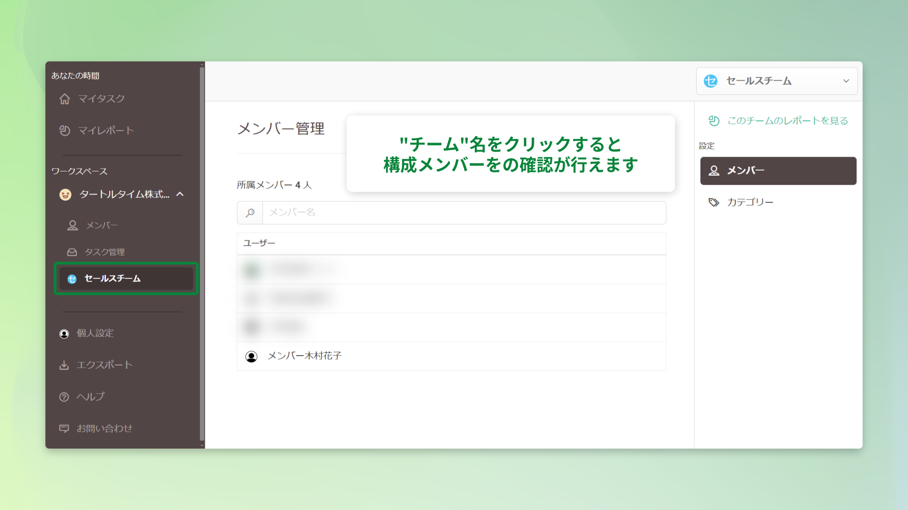This screenshot has width=908, height=510.
Task: Click the question mark ヘルプ icon
Action: coord(64,397)
